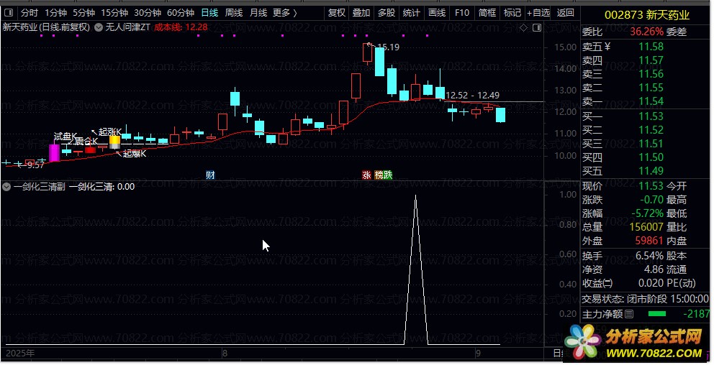The height and width of the screenshot is (365, 714).
Task: Click the 主力净额 list icon
Action: pos(629,314)
